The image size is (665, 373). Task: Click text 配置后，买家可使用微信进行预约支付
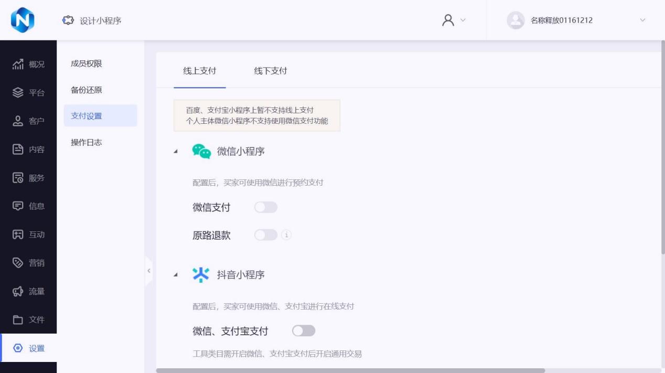click(258, 183)
